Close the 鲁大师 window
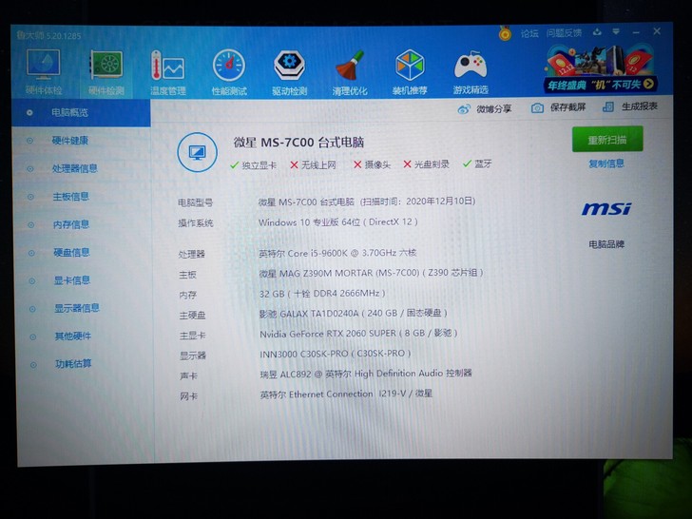 pyautogui.click(x=657, y=31)
